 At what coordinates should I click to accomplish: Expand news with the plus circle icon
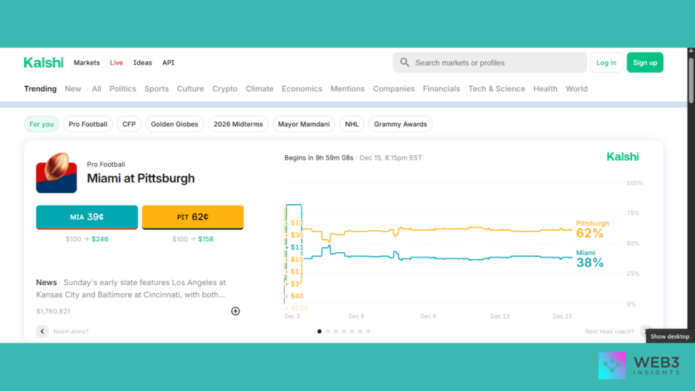point(236,311)
